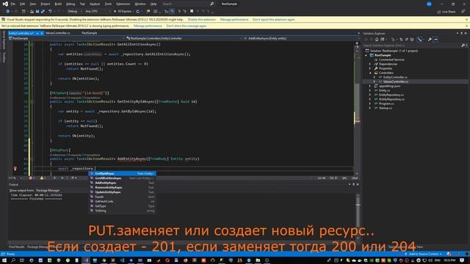
Task: Toggle Solution Explorer Preview Selected Items
Action: point(435,40)
